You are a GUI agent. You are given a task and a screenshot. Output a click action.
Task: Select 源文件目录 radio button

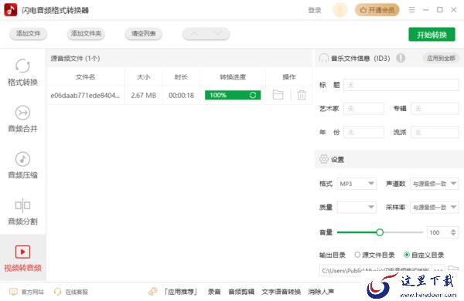tap(357, 255)
